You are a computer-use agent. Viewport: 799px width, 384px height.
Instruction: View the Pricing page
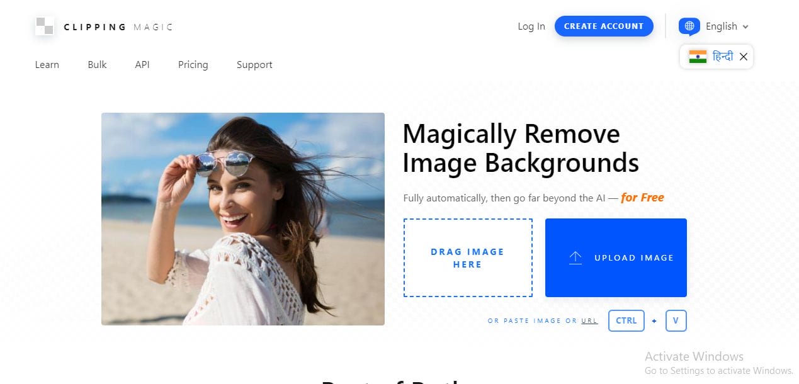193,65
